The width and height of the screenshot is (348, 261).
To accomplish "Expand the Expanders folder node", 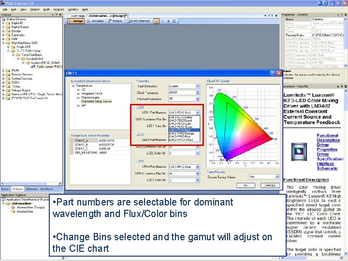I will click(3, 35).
